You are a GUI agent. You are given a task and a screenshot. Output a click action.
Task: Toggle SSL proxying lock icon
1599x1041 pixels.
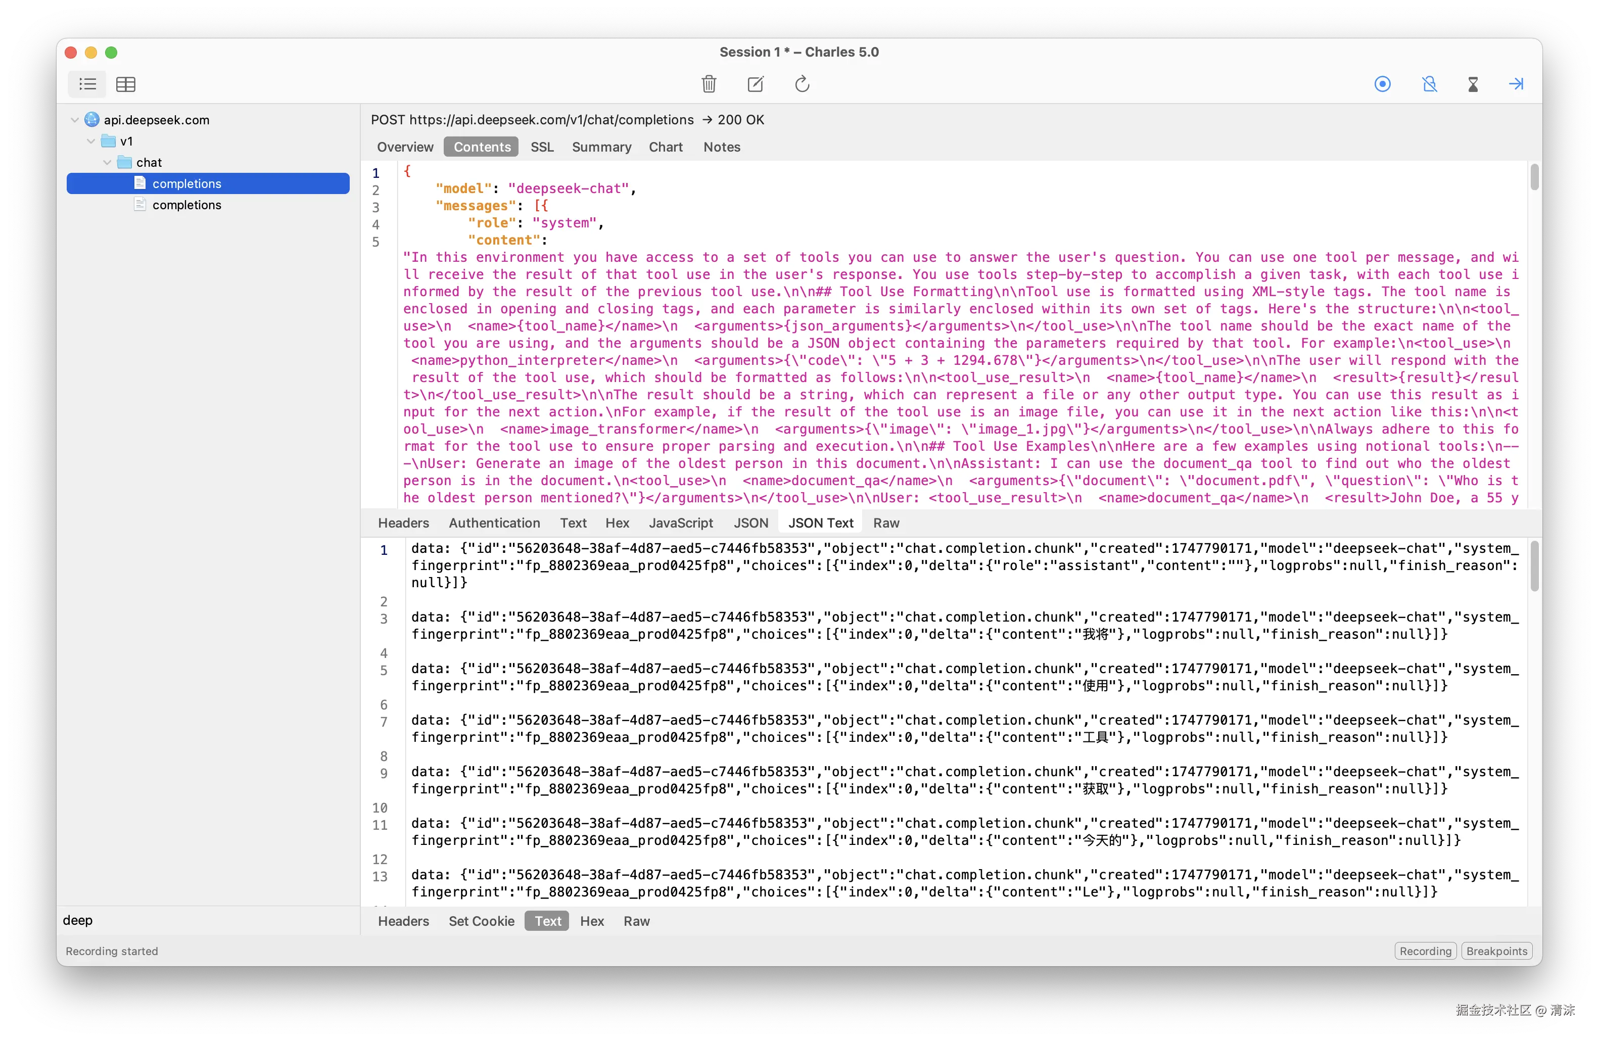point(1429,84)
